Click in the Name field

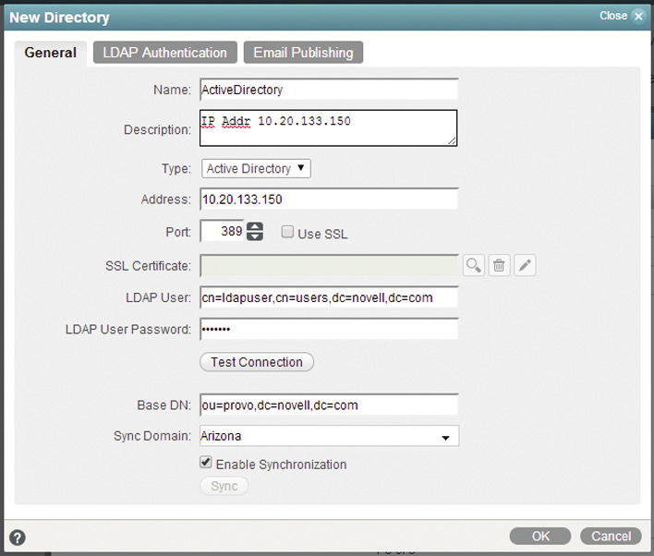329,90
